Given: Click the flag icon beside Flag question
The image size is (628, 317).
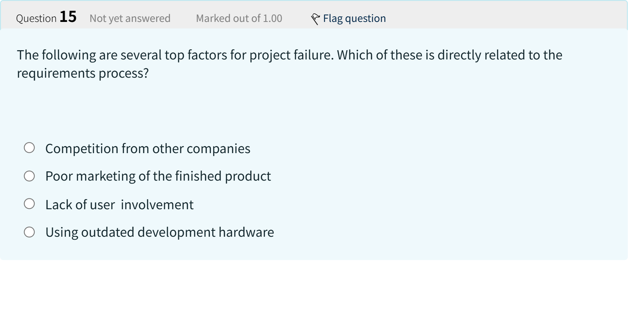Looking at the screenshot, I should click(315, 19).
